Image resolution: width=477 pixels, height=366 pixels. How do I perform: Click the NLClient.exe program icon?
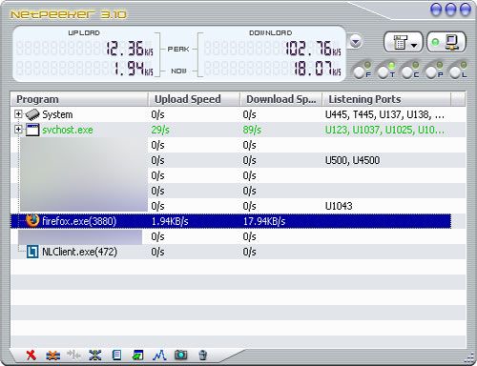tap(32, 252)
